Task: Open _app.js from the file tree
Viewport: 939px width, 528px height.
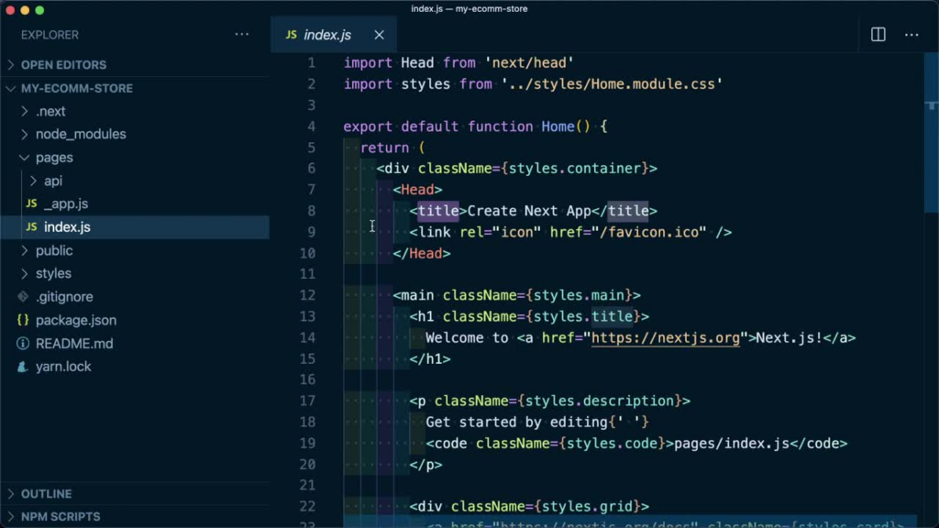Action: 65,203
